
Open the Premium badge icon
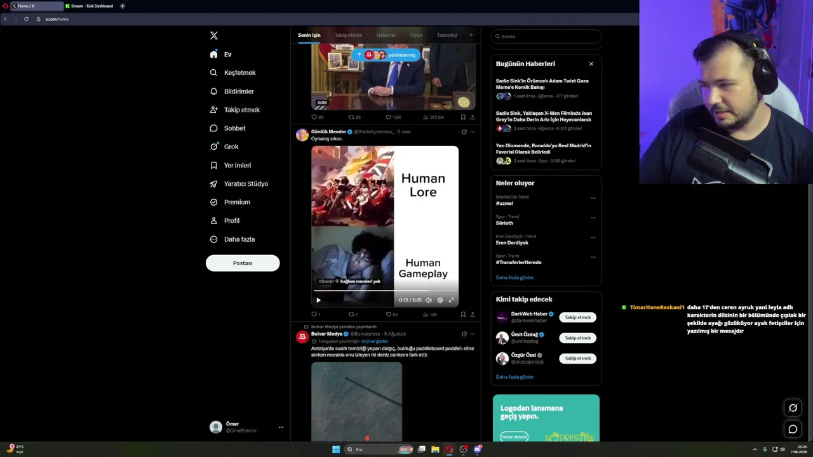[x=214, y=202]
